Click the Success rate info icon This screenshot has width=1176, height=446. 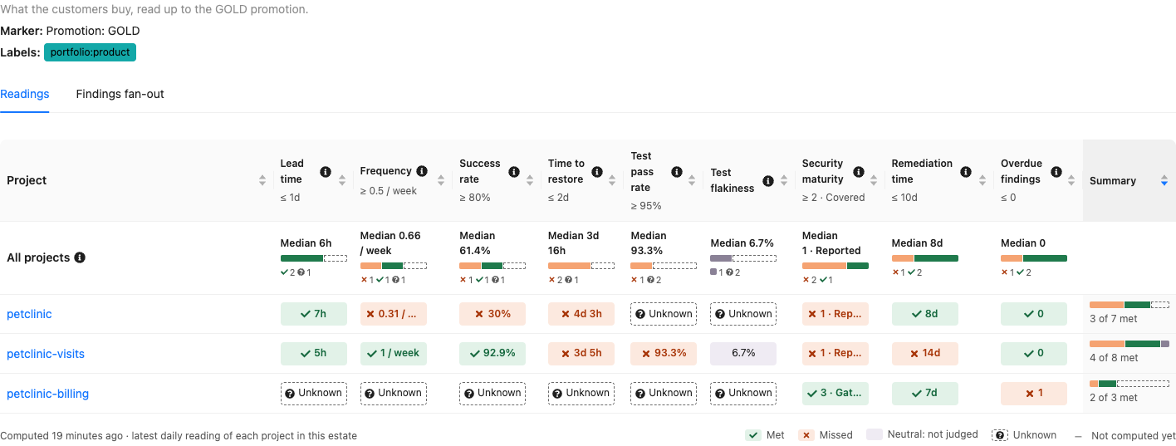(x=514, y=172)
